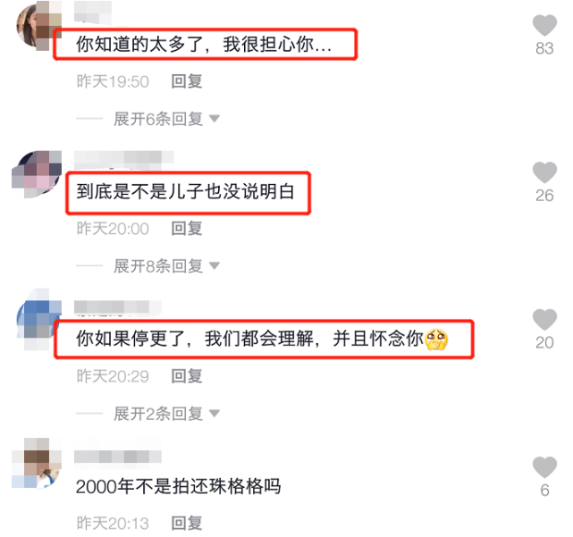The image size is (573, 537).
Task: Open the blue pixelated commenter avatar
Action: 38,320
